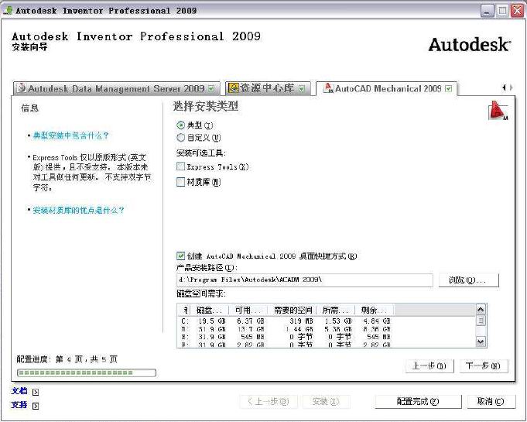
Task: Open the AutoCAD Mechanical 2009 tab
Action: pos(386,88)
